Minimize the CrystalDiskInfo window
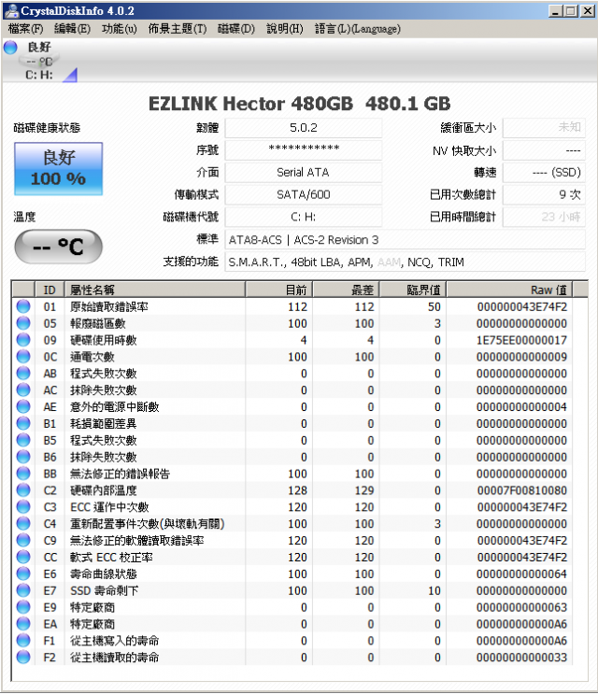 (x=556, y=11)
